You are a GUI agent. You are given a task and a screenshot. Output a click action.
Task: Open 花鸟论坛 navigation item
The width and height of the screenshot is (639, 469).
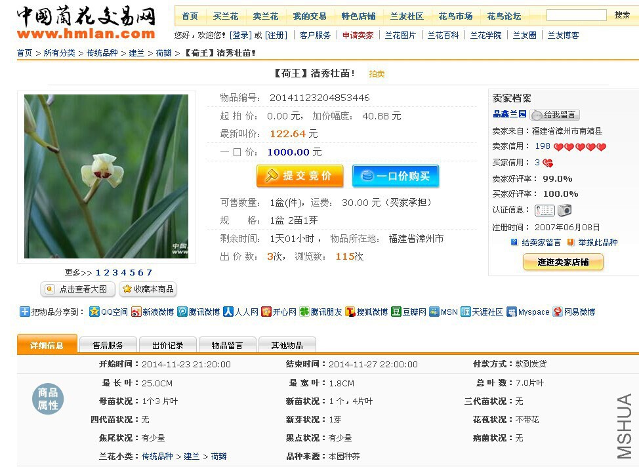[504, 16]
